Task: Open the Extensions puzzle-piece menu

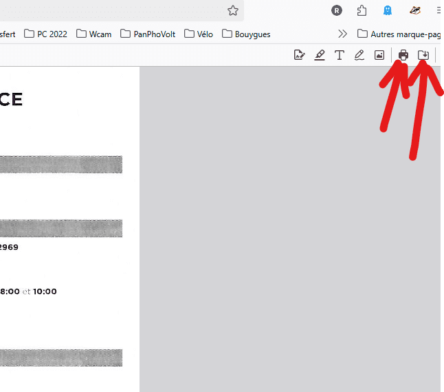Action: click(x=362, y=11)
